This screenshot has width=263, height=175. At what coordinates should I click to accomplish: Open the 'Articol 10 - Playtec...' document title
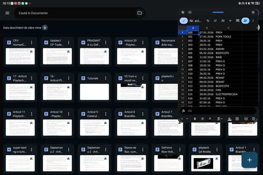(x=56, y=114)
